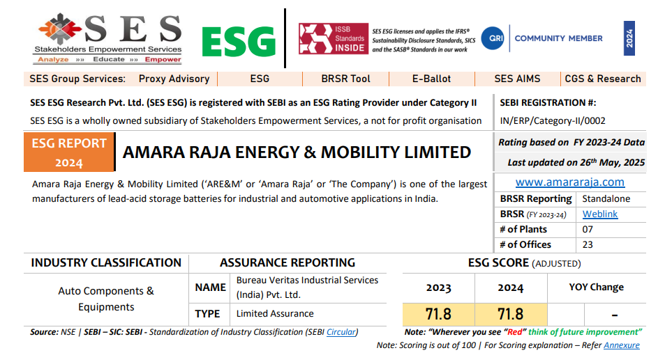Click the # of Offices row label

click(525, 244)
